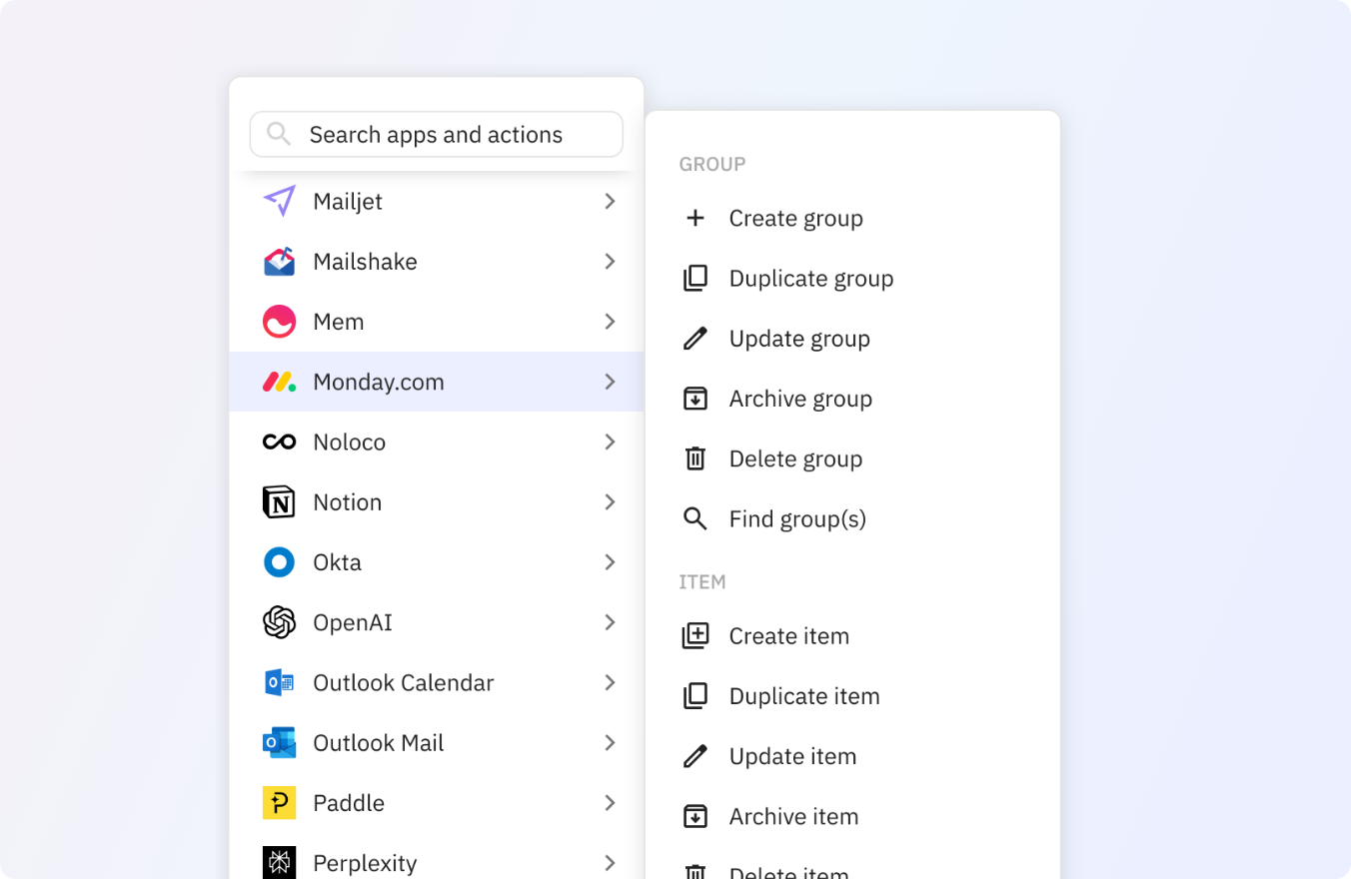Expand the Mem submenu arrow
The image size is (1351, 879).
pos(610,322)
